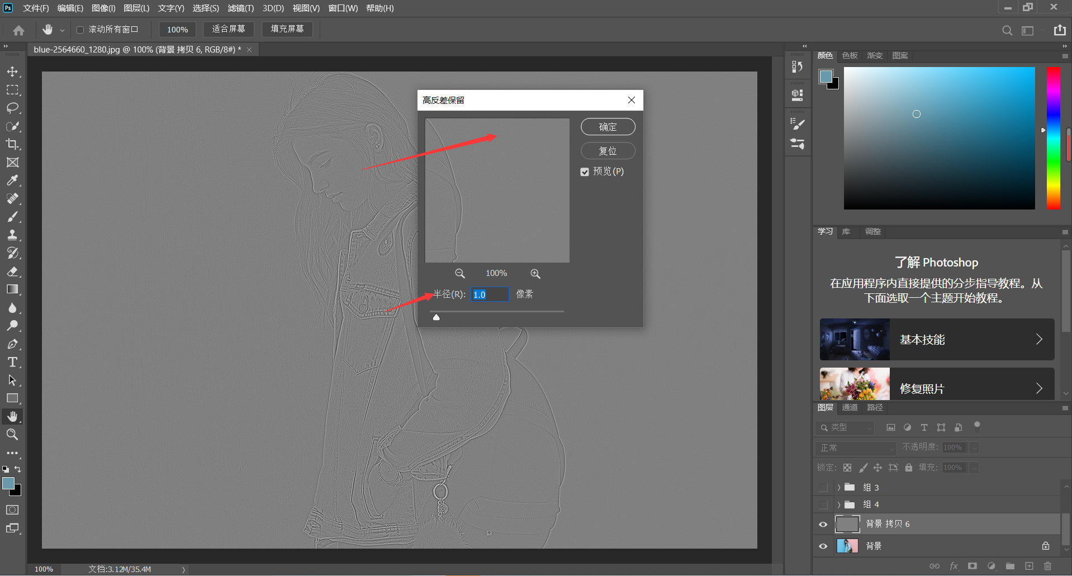Viewport: 1072px width, 576px height.
Task: Open the layer type filter dropdown
Action: pyautogui.click(x=845, y=427)
